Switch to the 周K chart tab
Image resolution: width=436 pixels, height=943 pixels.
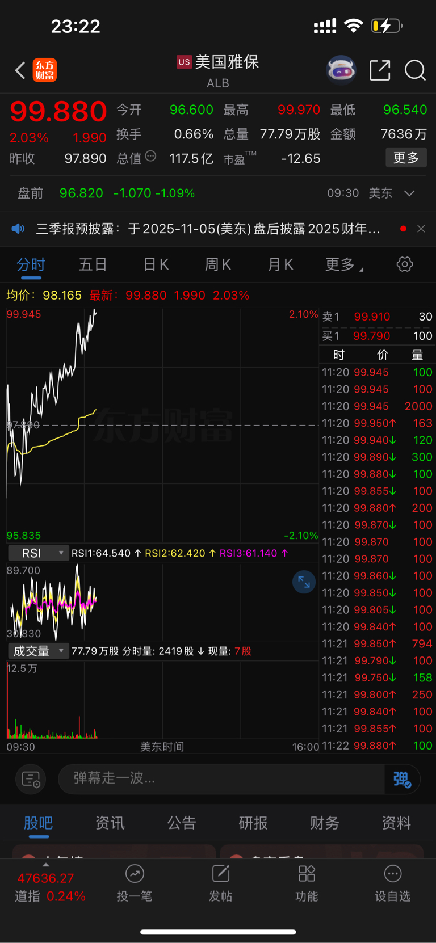pyautogui.click(x=218, y=264)
